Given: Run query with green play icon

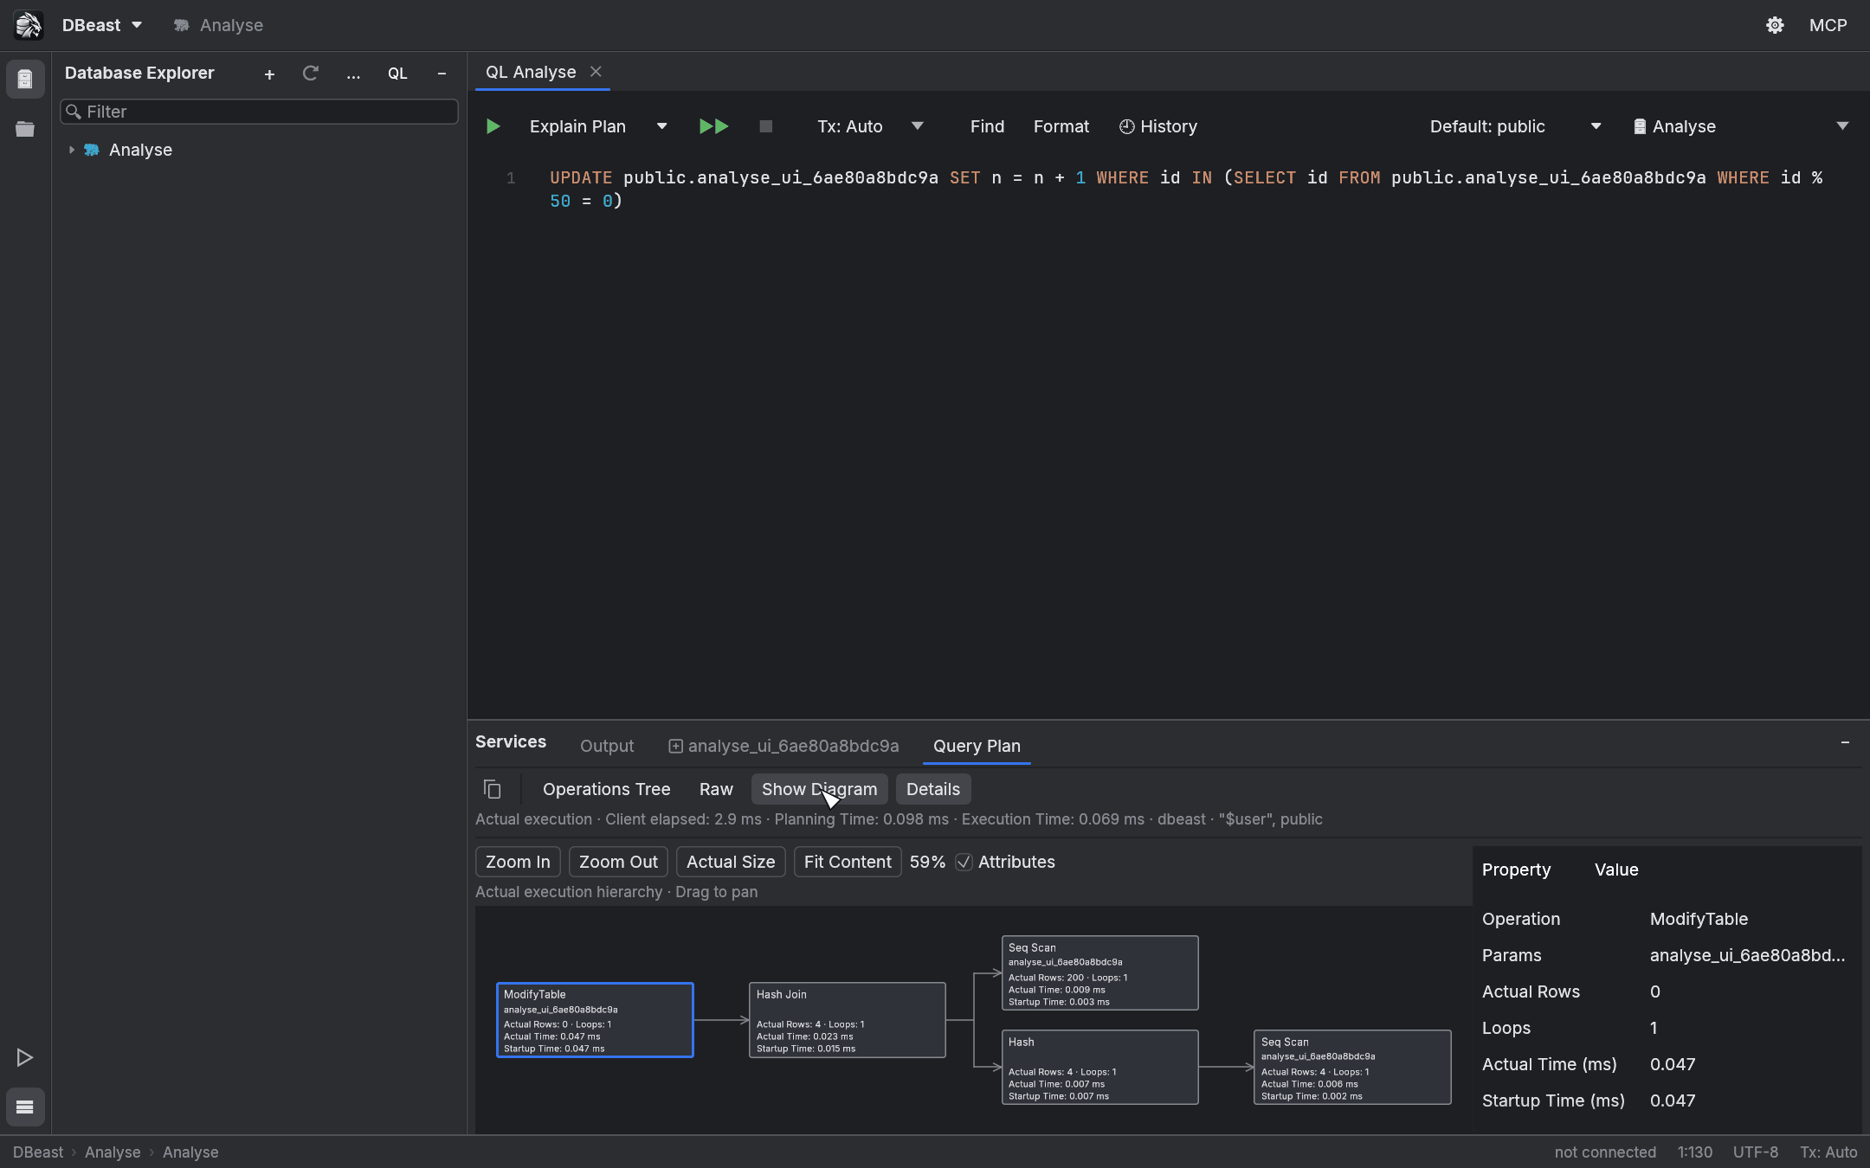Looking at the screenshot, I should point(493,126).
